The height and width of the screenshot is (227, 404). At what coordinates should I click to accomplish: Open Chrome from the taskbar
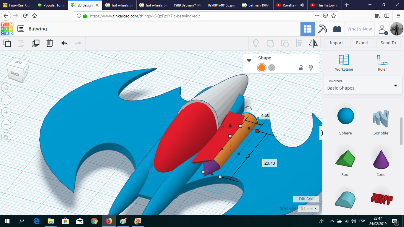[x=94, y=221]
